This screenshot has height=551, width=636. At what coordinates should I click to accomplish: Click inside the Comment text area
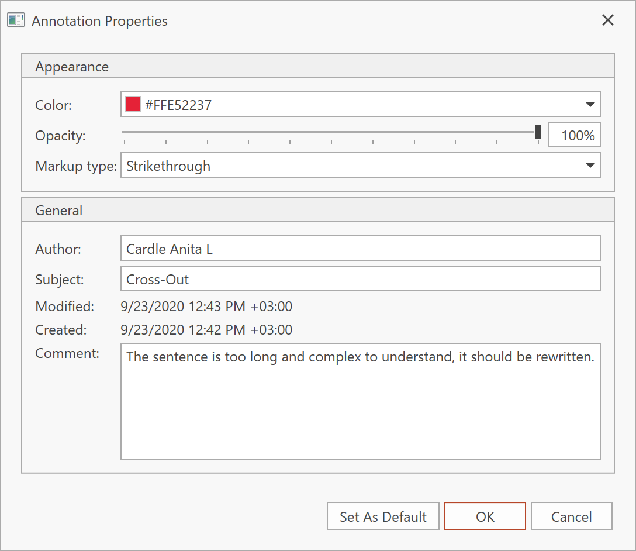click(x=360, y=409)
